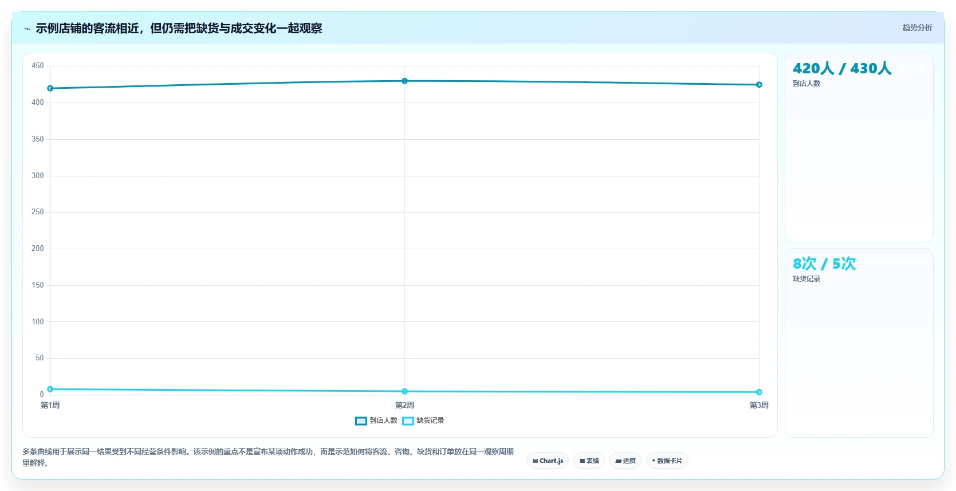The image size is (956, 491).
Task: Click the 缺货记录 legend label
Action: pyautogui.click(x=430, y=421)
